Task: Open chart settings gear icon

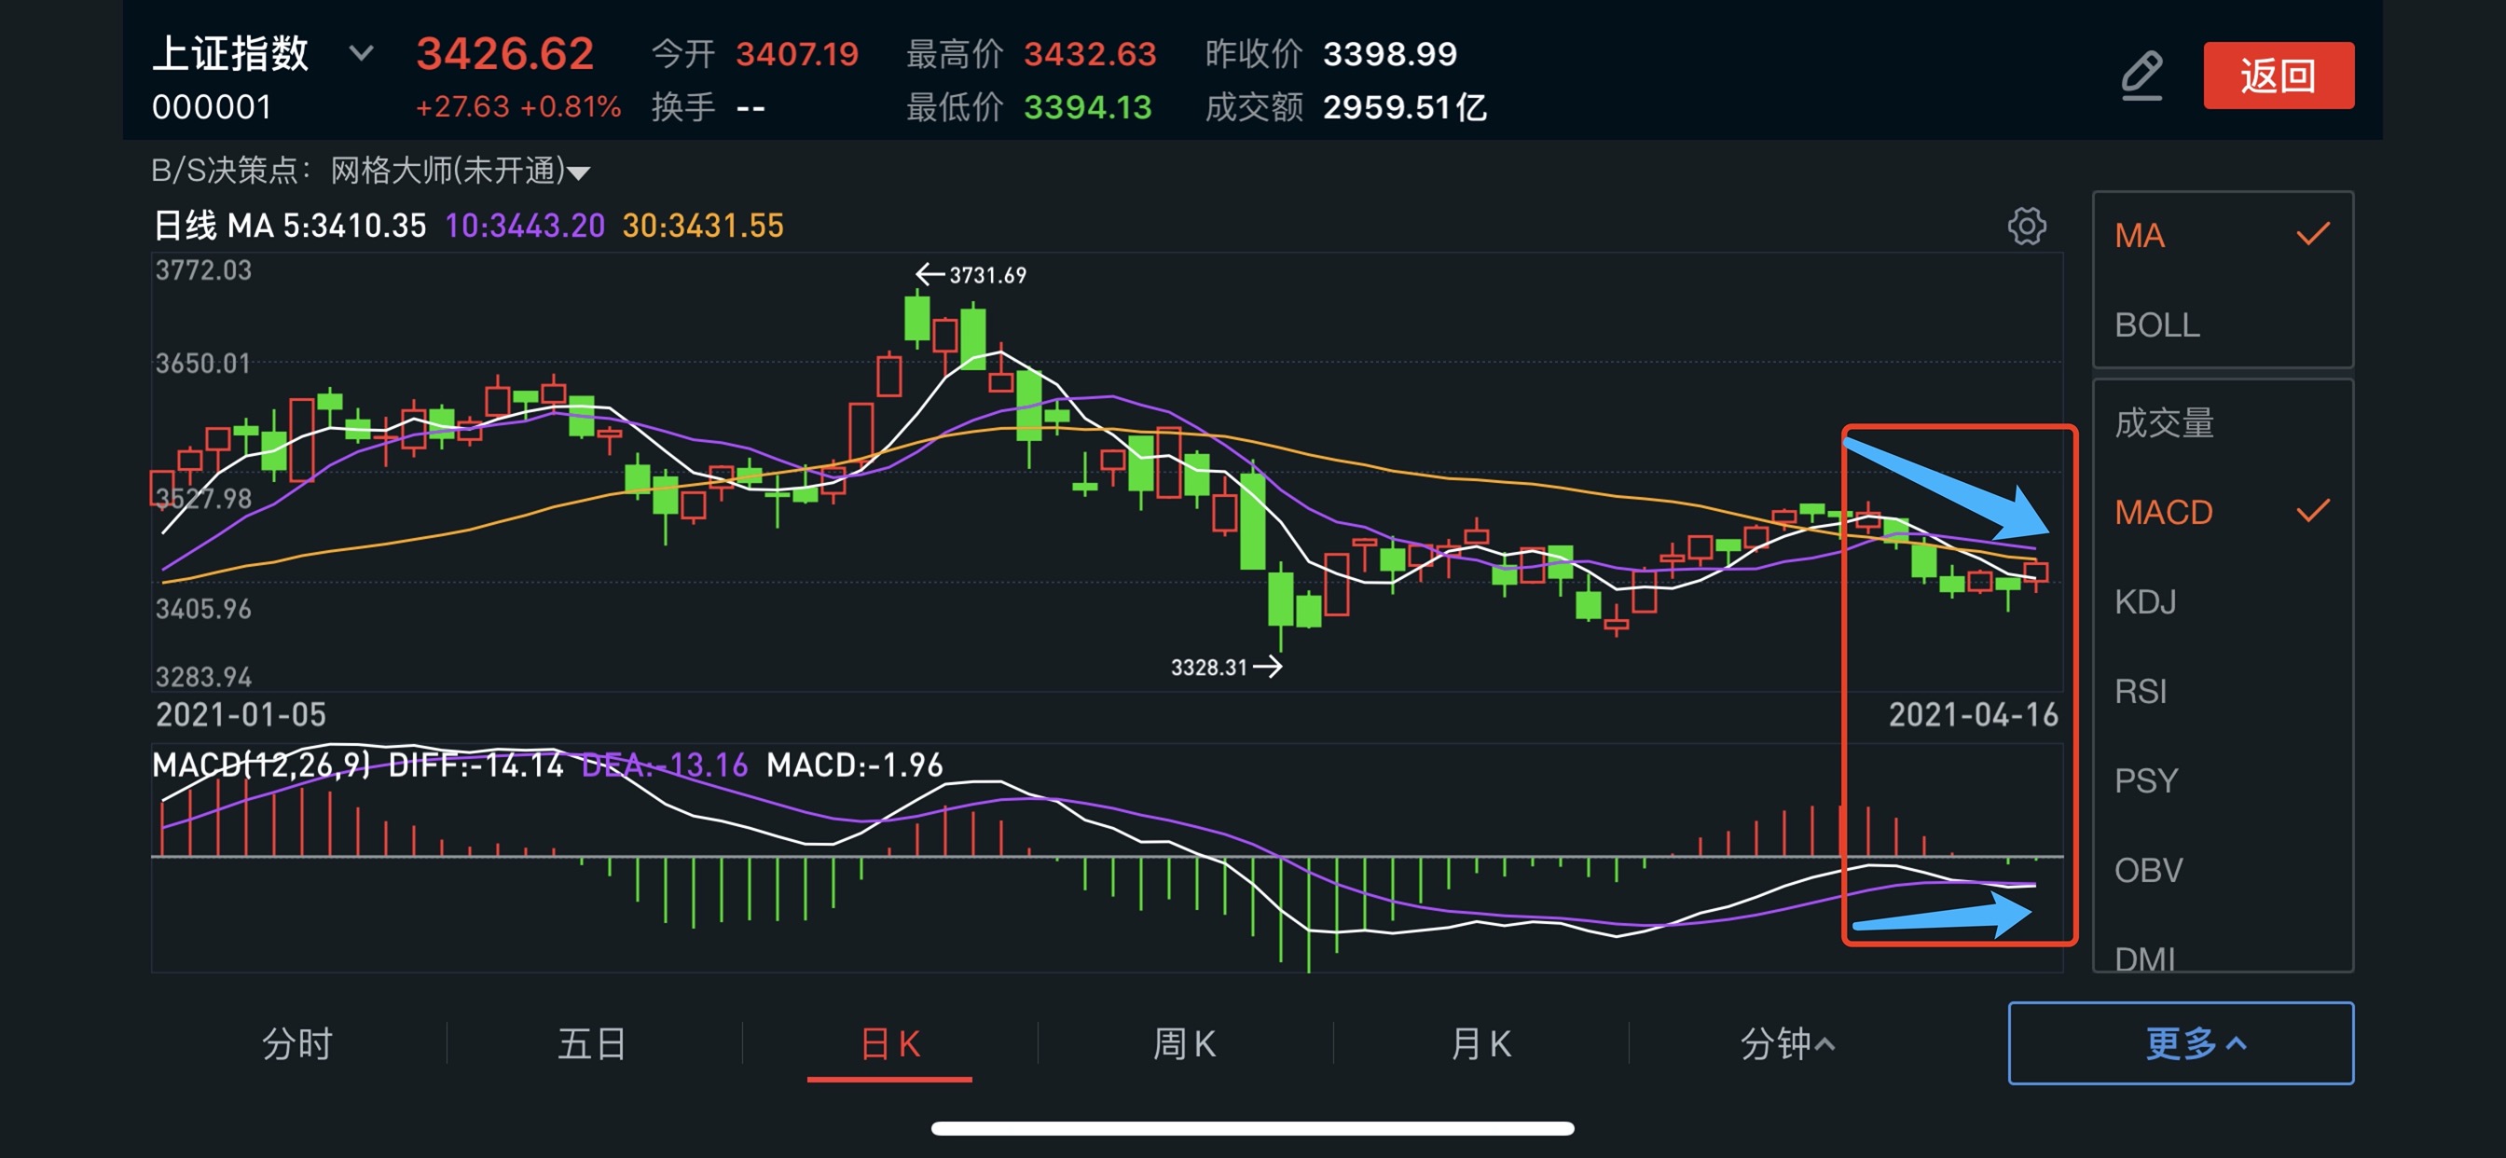Action: point(2027,226)
